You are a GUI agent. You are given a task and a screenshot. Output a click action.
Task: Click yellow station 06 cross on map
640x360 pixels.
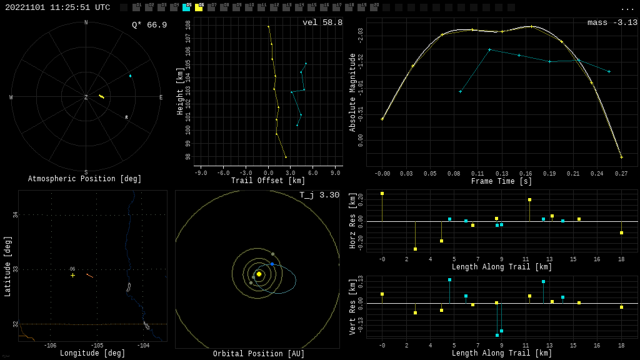tap(72, 275)
